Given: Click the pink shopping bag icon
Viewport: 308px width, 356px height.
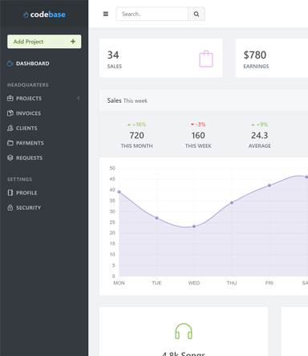Looking at the screenshot, I should 206,59.
